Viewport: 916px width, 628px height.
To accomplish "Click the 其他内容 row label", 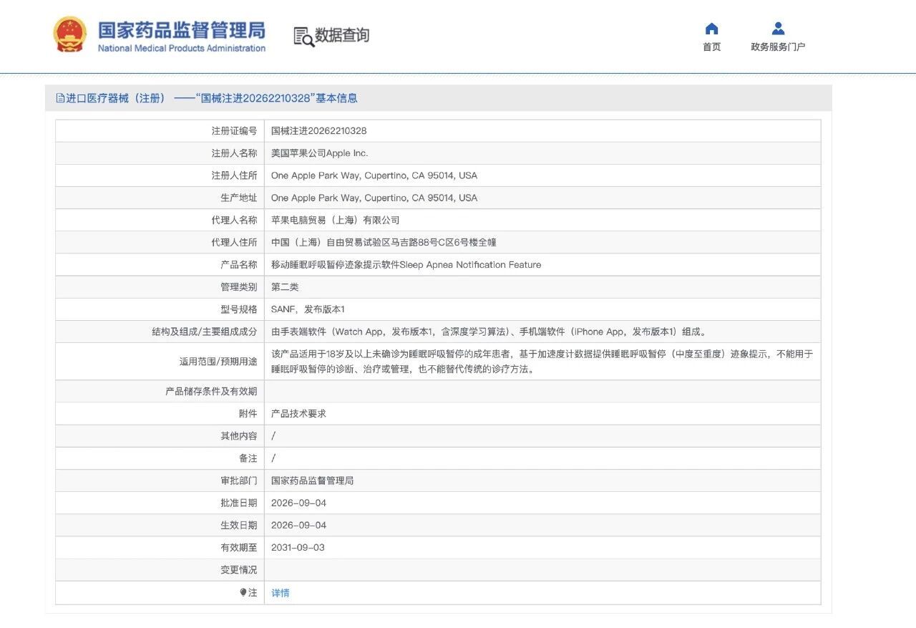I will click(239, 435).
